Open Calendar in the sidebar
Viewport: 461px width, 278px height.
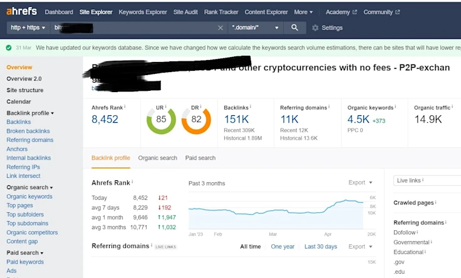click(19, 101)
